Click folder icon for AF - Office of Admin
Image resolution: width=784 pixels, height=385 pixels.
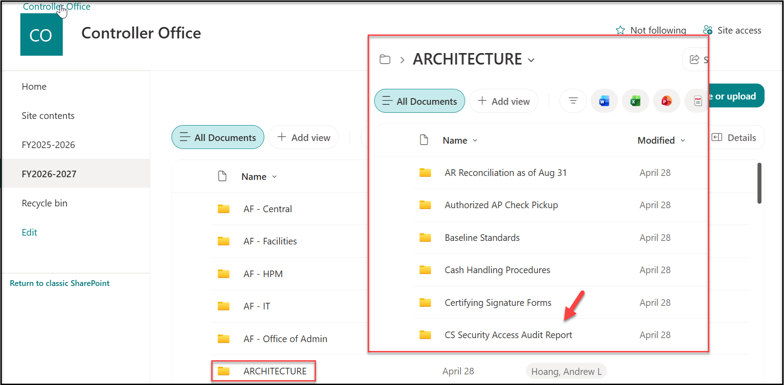pos(224,339)
